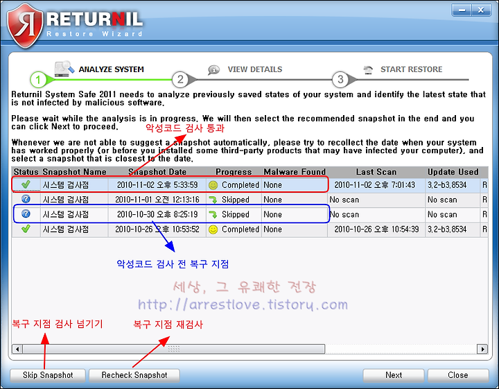Click step 2 circle in the wizard
This screenshot has height=389, width=499.
click(x=180, y=79)
